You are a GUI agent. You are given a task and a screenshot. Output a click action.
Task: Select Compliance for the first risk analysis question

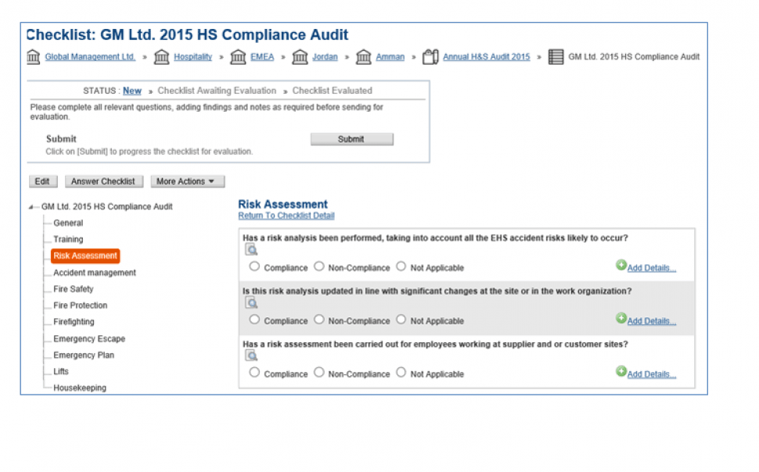(x=254, y=266)
